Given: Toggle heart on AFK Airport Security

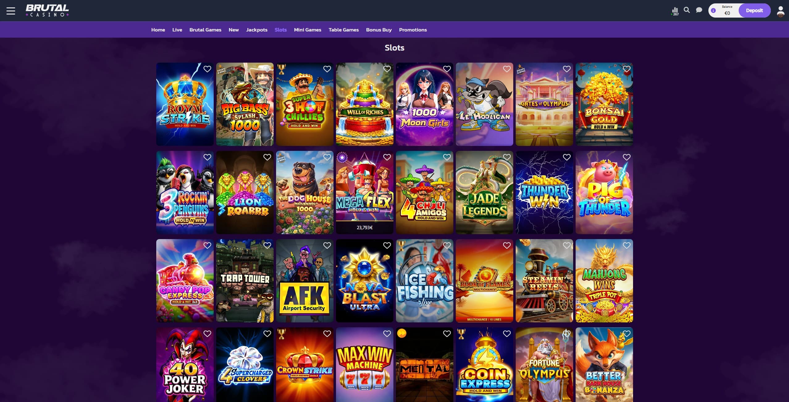Looking at the screenshot, I should [327, 246].
